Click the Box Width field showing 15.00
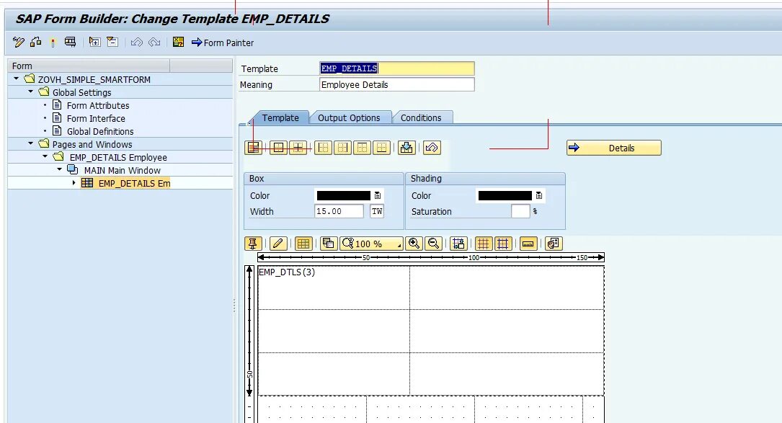782x423 pixels. [x=339, y=212]
